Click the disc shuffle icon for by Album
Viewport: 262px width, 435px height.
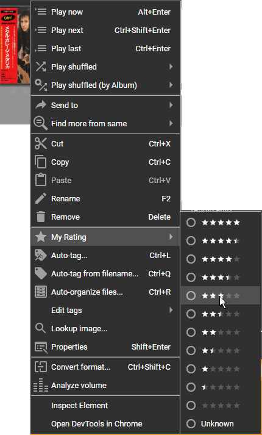(41, 85)
